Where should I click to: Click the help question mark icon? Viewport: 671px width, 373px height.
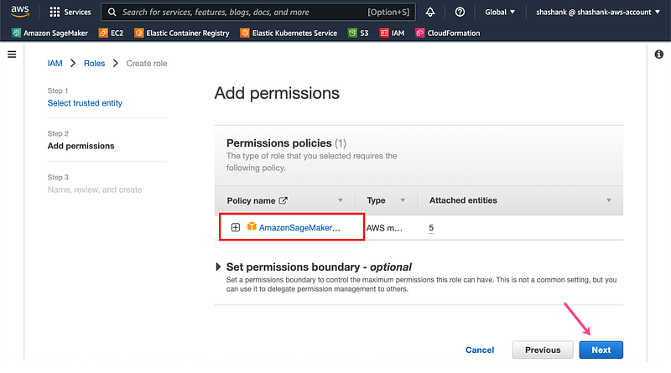[460, 13]
